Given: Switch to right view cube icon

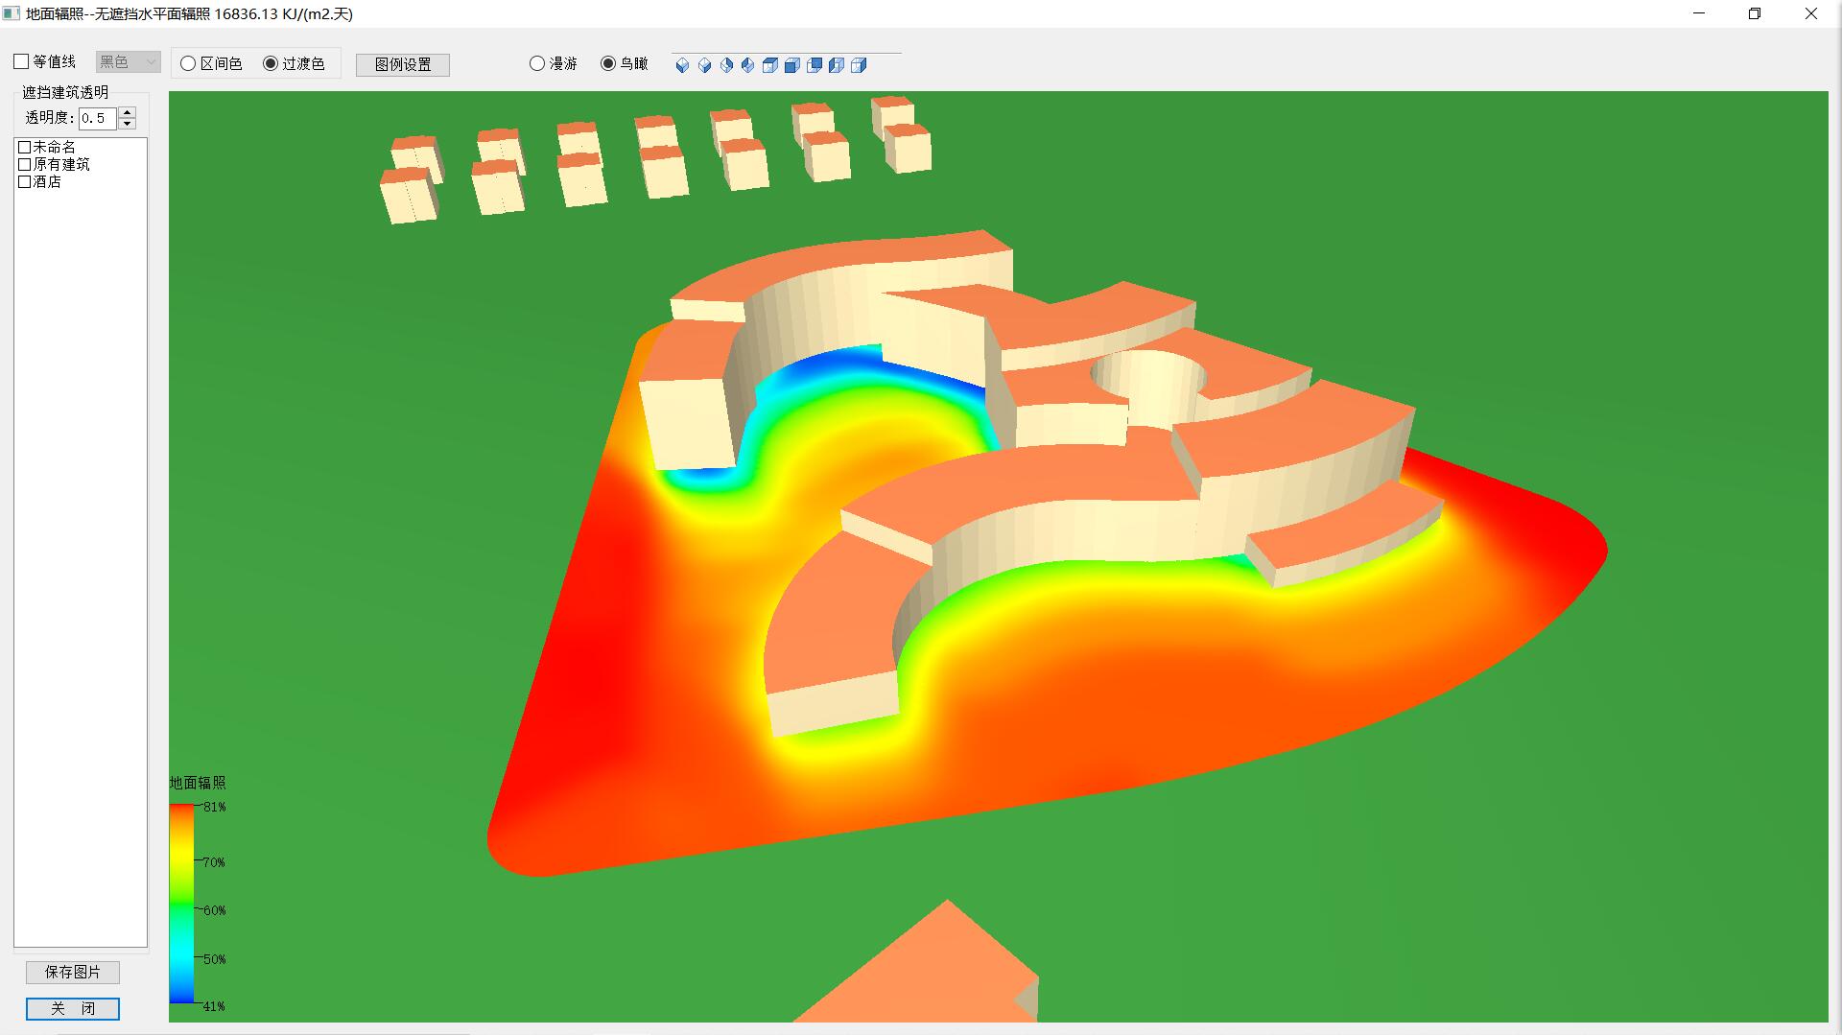Looking at the screenshot, I should [x=859, y=65].
